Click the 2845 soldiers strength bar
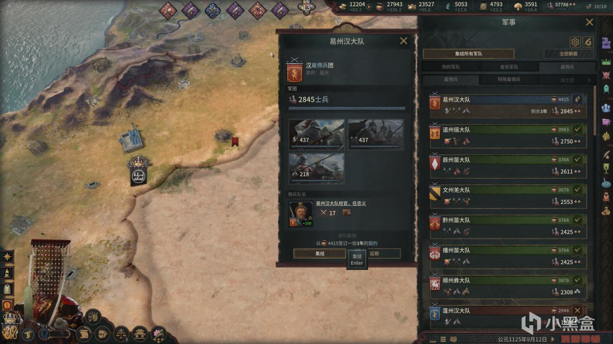The height and width of the screenshot is (344, 613). pyautogui.click(x=347, y=108)
